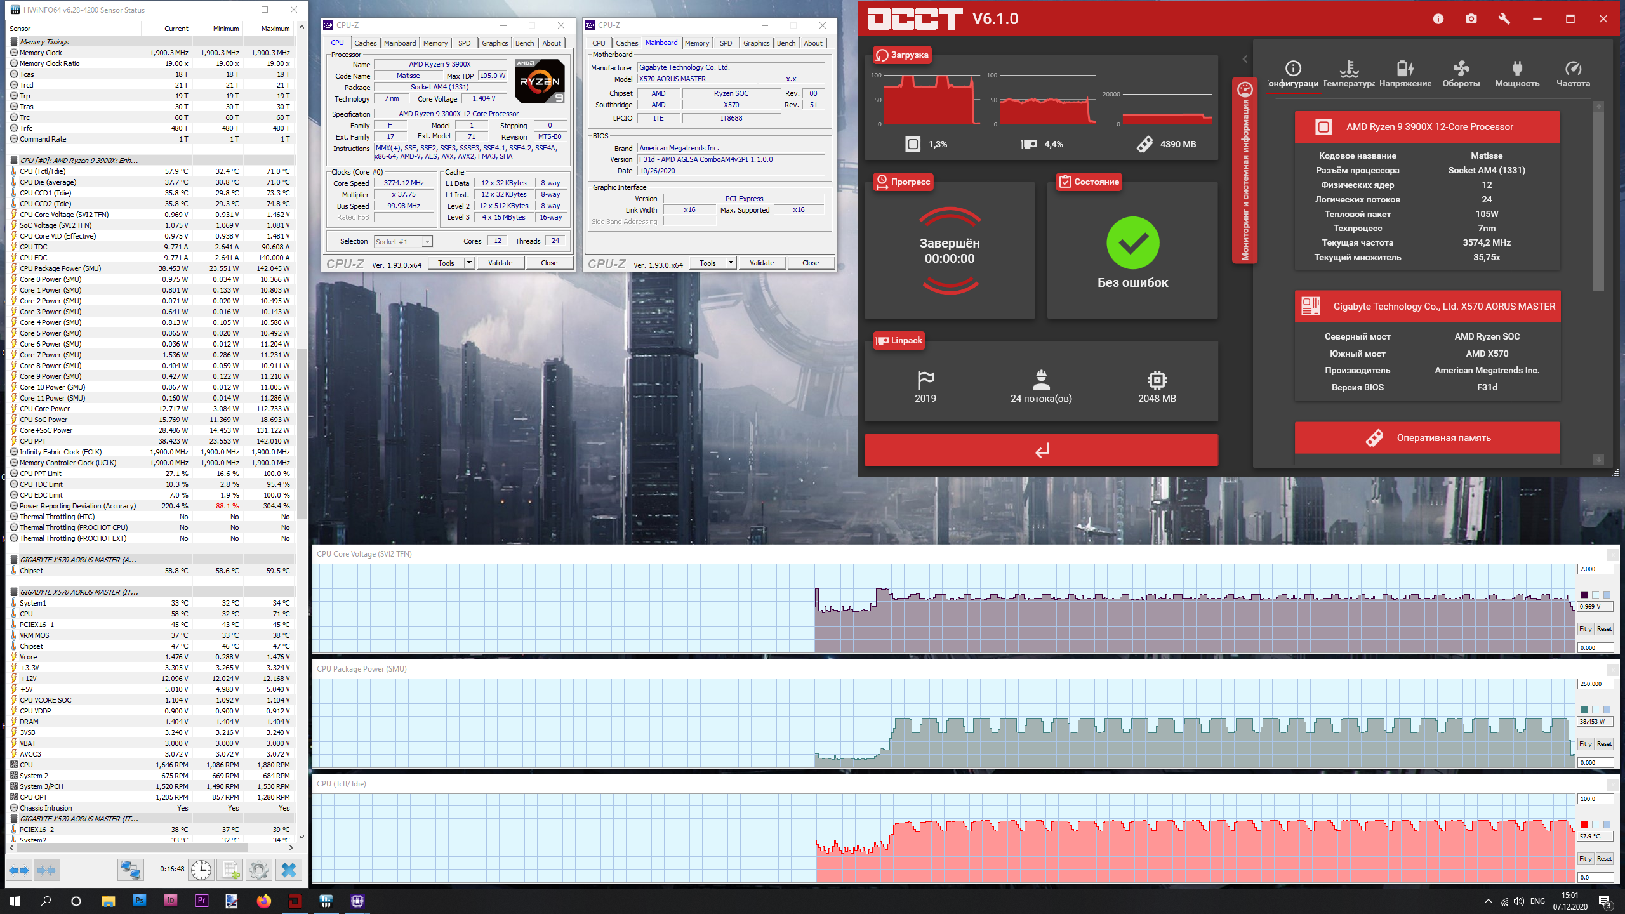The width and height of the screenshot is (1625, 914).
Task: Open InDesign from taskbar
Action: pos(171,900)
